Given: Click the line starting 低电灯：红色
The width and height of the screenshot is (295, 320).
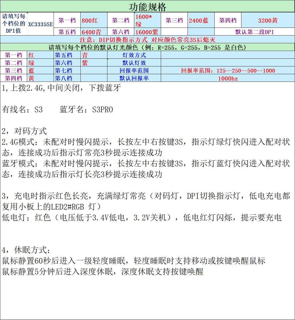Looking at the screenshot, I should tap(142, 218).
